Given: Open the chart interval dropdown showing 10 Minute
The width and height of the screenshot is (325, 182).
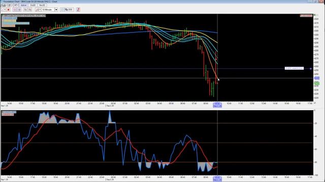Looking at the screenshot, I should tap(56, 10).
